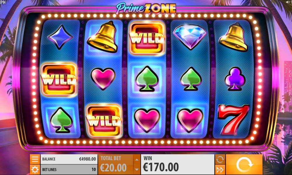Click the pink heart on the second reel
Screen dimensions: 292x175
[103, 78]
